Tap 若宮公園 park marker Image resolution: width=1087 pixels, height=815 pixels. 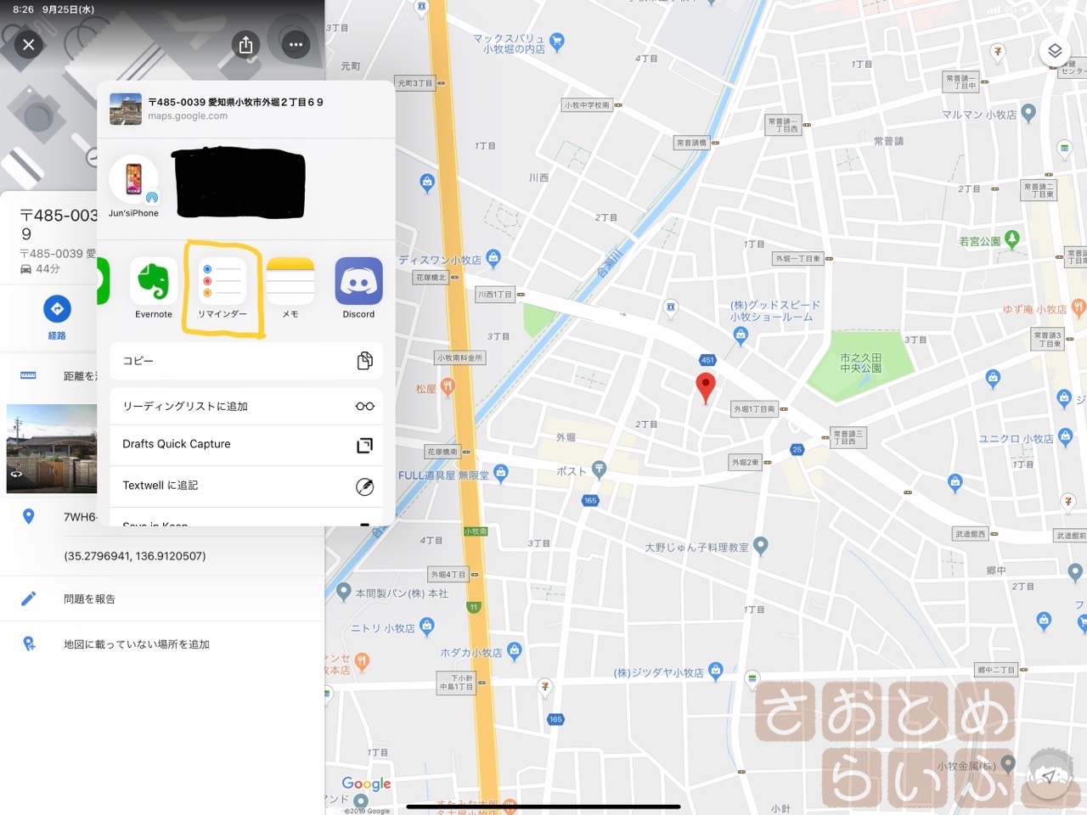tap(1011, 239)
